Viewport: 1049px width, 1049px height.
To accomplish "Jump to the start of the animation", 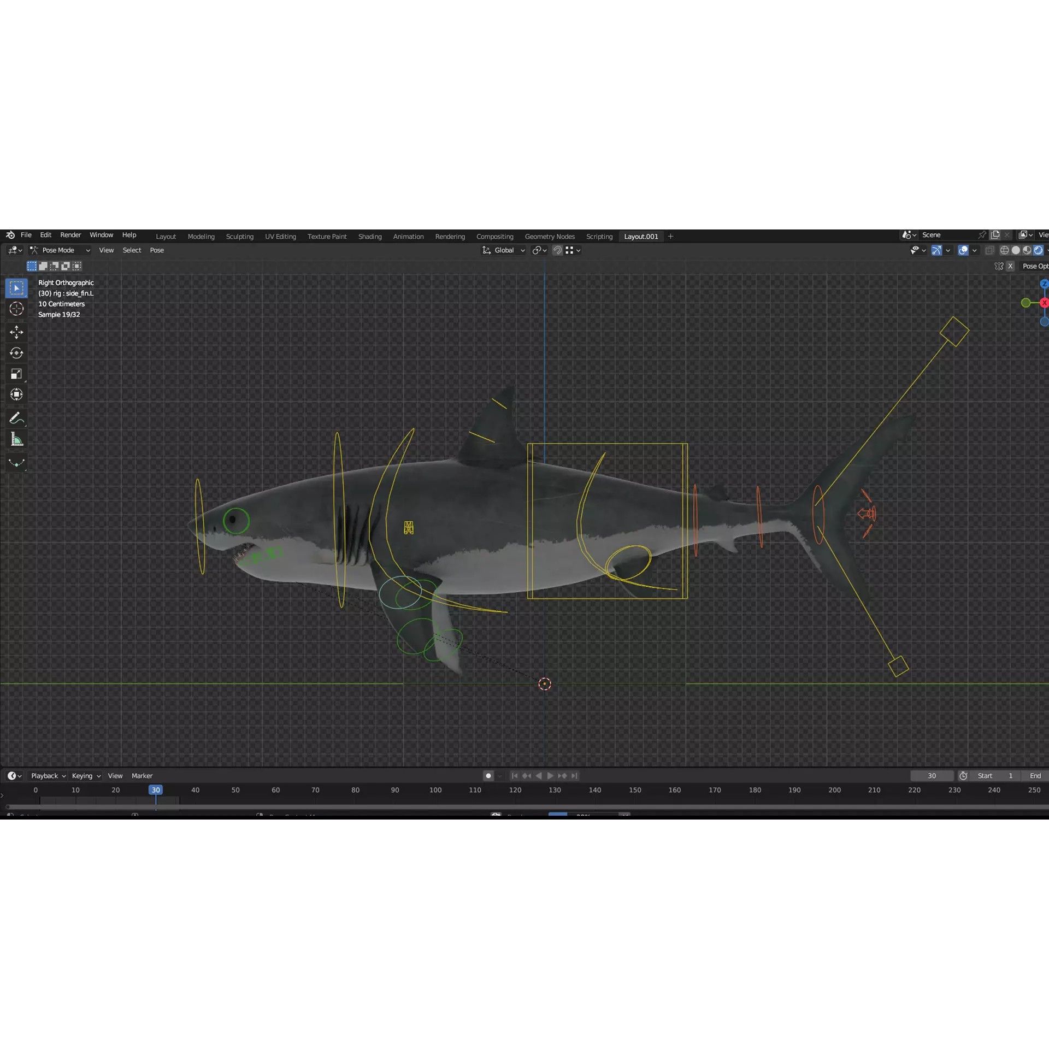I will tap(514, 776).
